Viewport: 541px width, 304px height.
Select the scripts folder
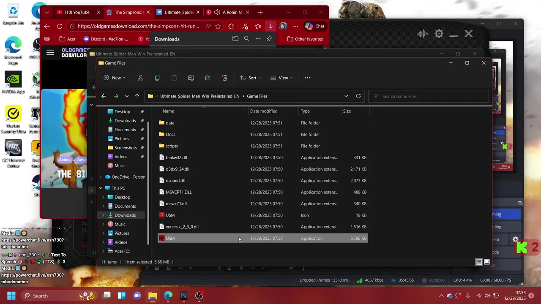pos(262,146)
